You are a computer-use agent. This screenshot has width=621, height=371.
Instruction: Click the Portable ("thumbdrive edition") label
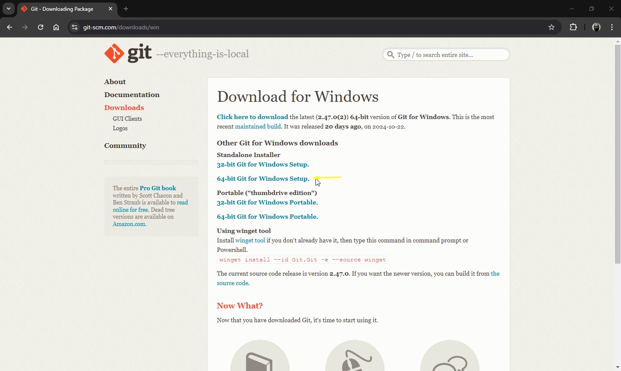click(x=267, y=193)
